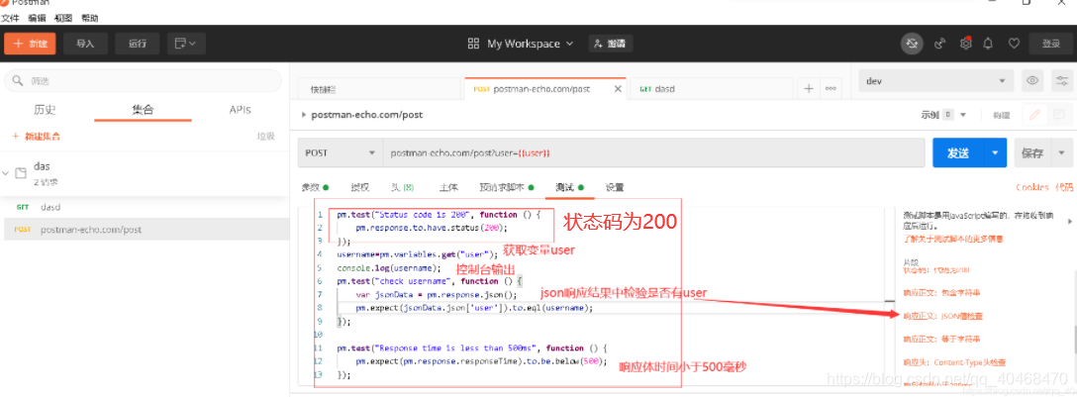Open the Save button dropdown arrow

1062,152
